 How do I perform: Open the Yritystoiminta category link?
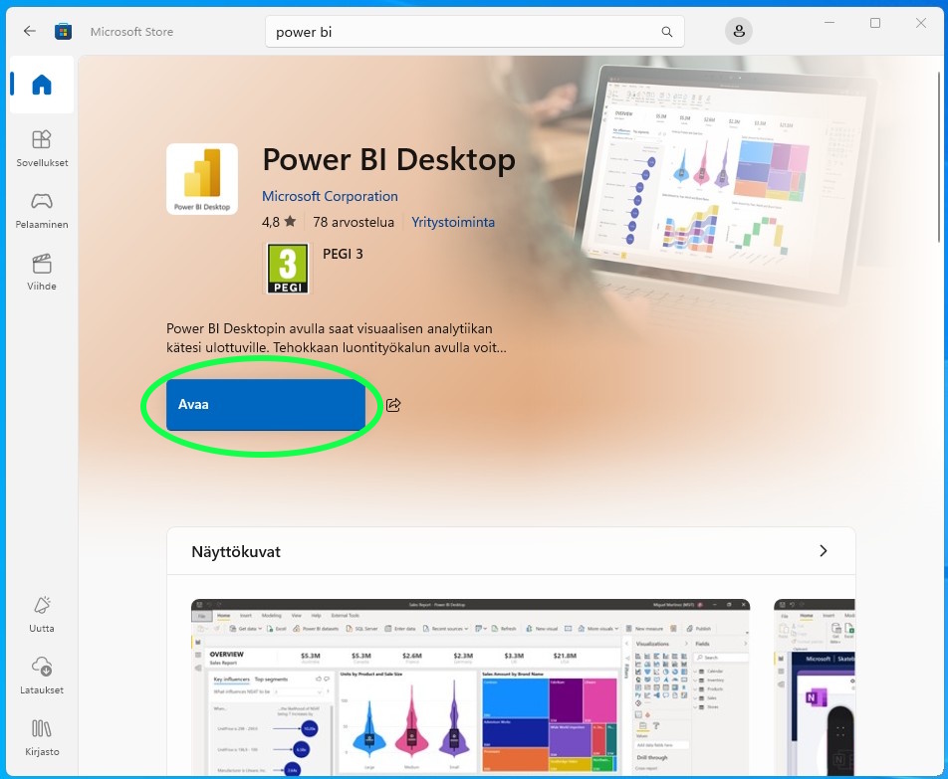tap(453, 223)
